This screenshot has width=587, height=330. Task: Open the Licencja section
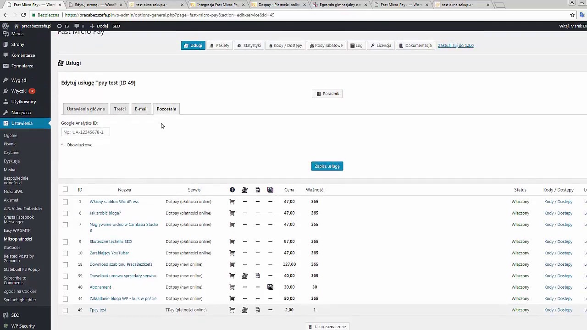[x=381, y=45]
